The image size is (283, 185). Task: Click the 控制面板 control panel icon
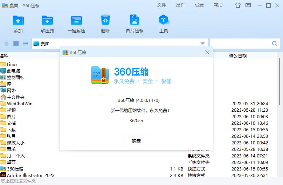(x=3, y=77)
